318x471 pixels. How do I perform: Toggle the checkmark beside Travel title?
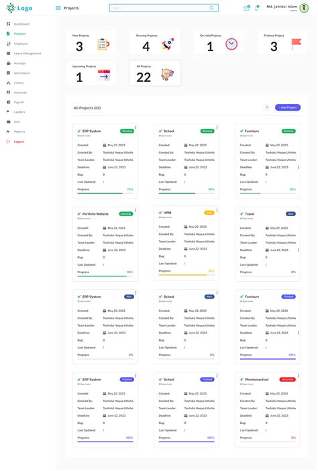click(x=242, y=214)
